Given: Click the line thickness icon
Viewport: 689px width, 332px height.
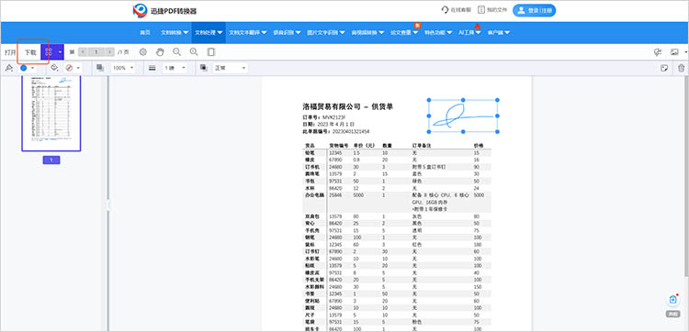Looking at the screenshot, I should tap(152, 68).
